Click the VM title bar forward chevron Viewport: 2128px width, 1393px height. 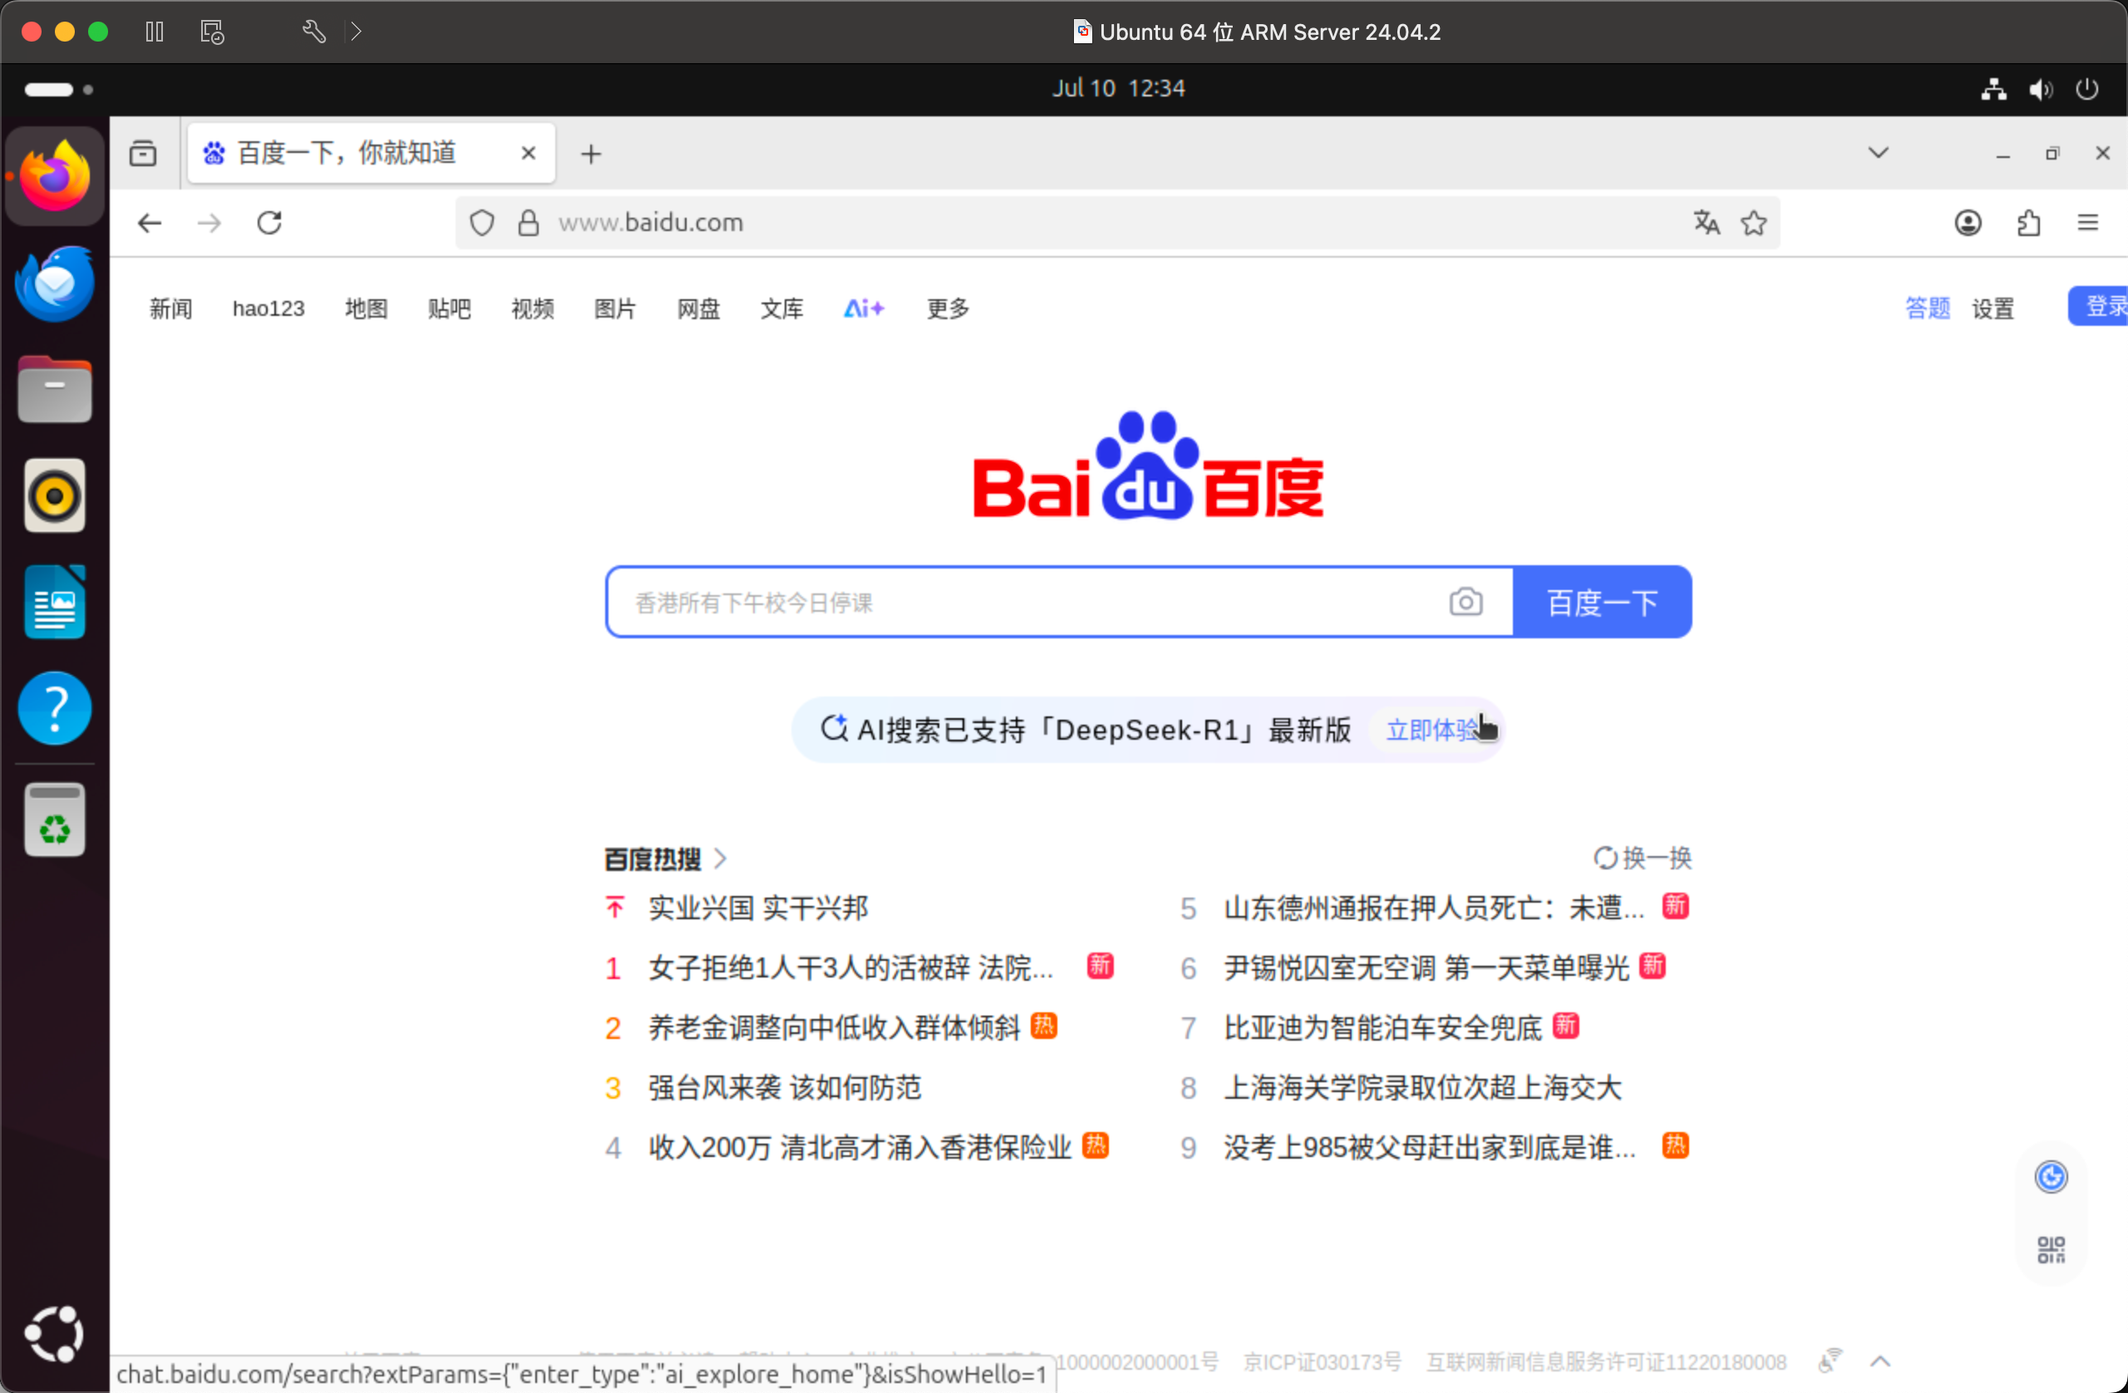point(356,32)
